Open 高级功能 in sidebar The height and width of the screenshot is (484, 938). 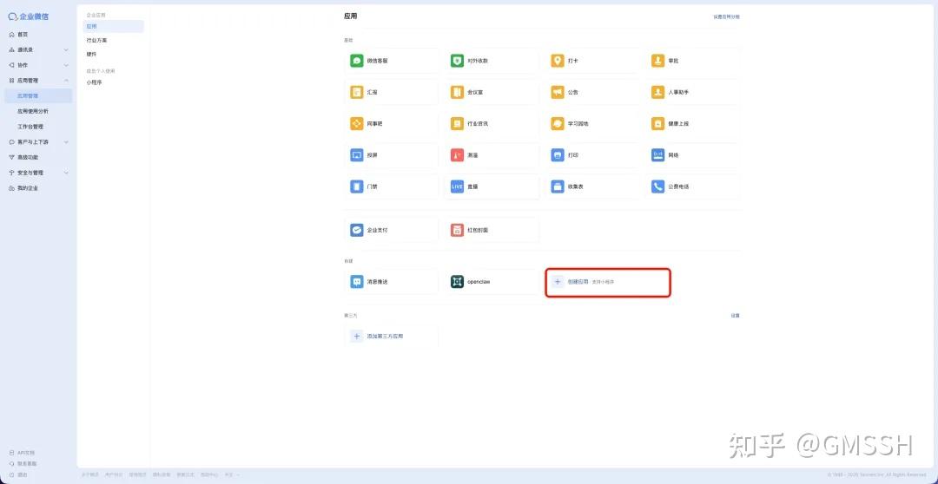point(28,157)
